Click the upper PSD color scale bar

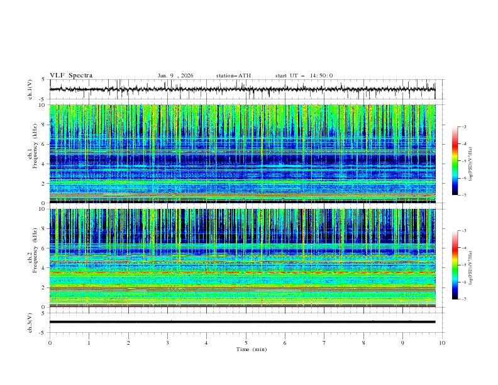[455, 161]
